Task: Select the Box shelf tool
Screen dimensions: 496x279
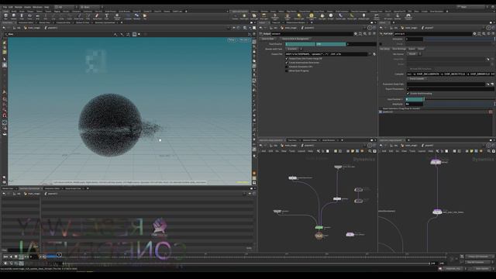Action: pos(5,16)
